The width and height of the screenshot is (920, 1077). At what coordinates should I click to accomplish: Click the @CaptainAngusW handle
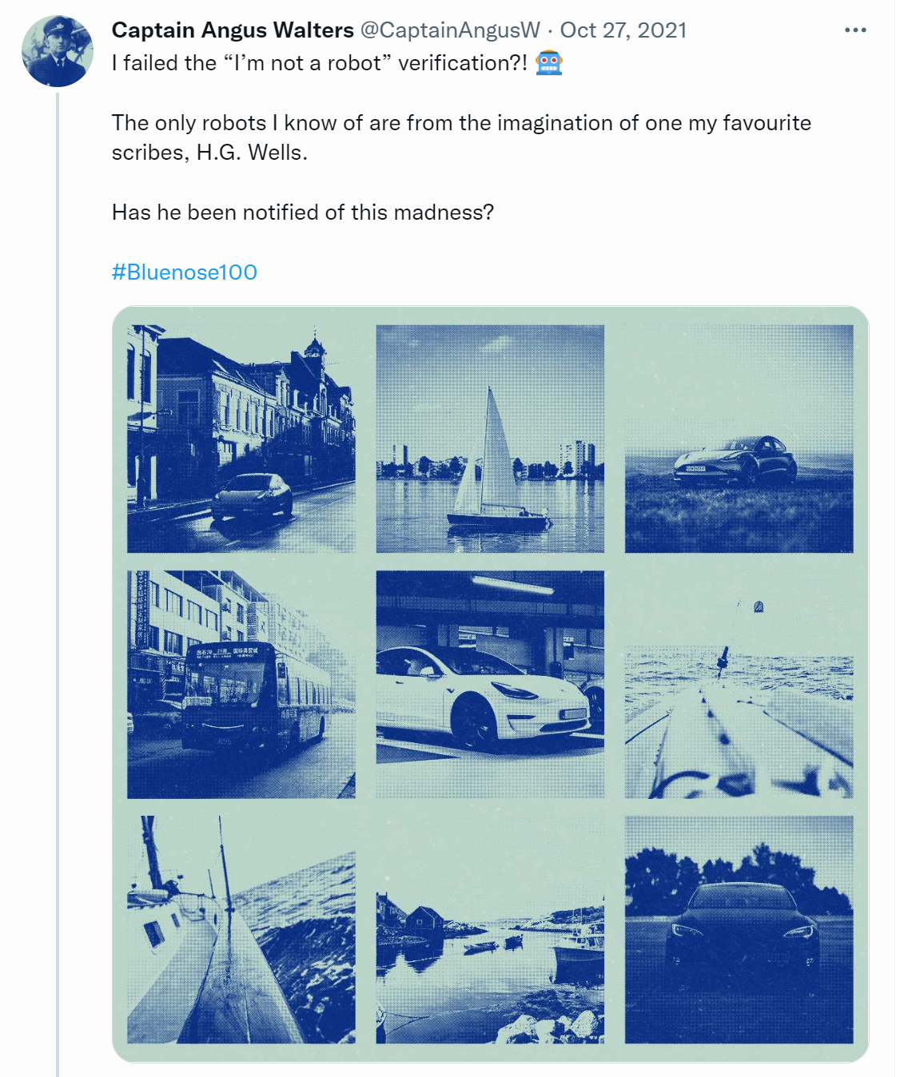point(450,30)
